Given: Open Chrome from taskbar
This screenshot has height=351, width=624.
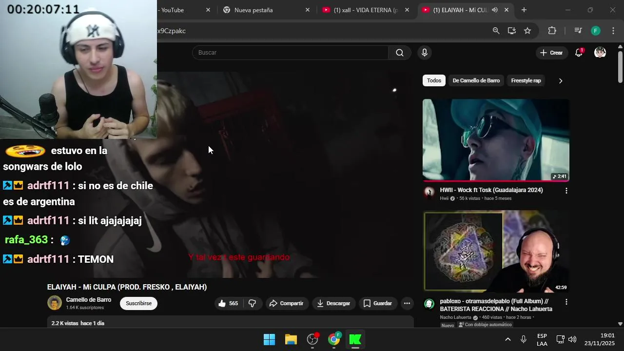Looking at the screenshot, I should [334, 339].
